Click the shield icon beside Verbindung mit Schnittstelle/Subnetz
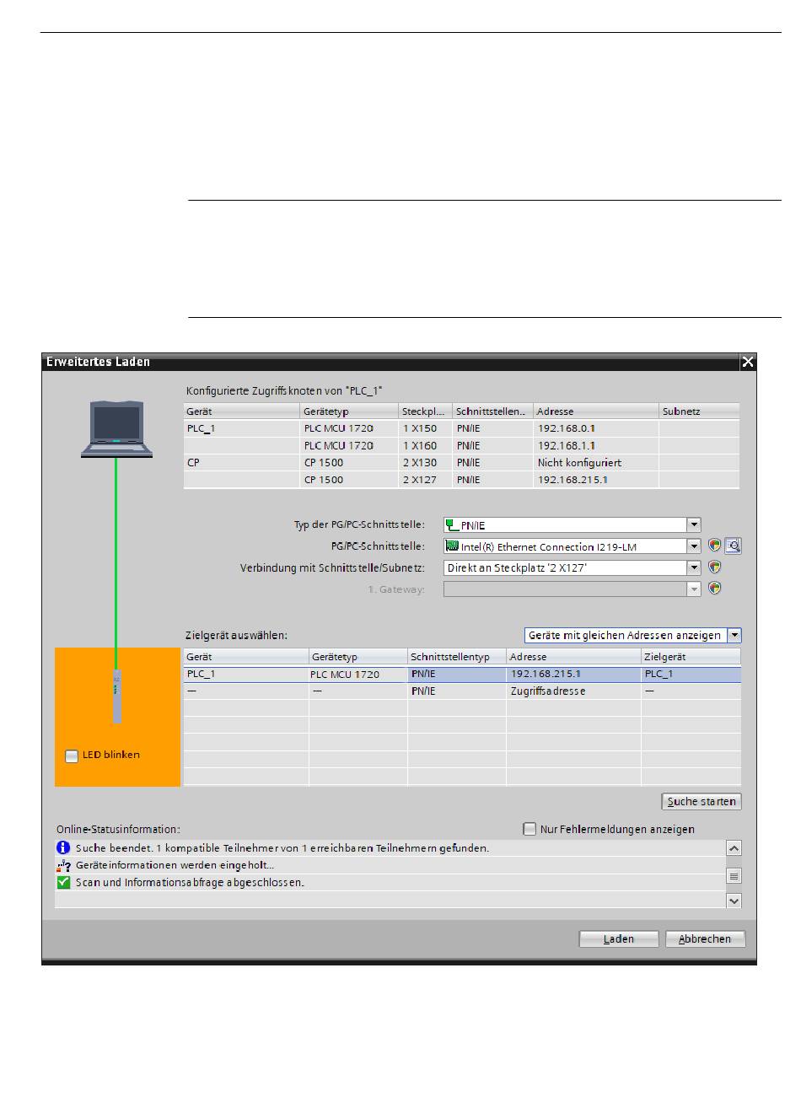 click(x=715, y=567)
